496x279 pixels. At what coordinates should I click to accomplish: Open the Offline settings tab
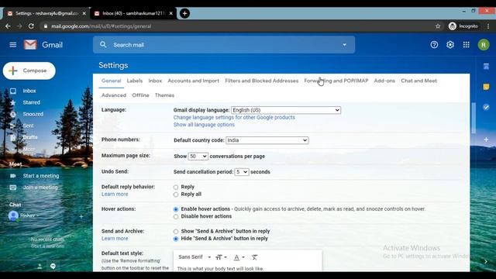pos(140,95)
